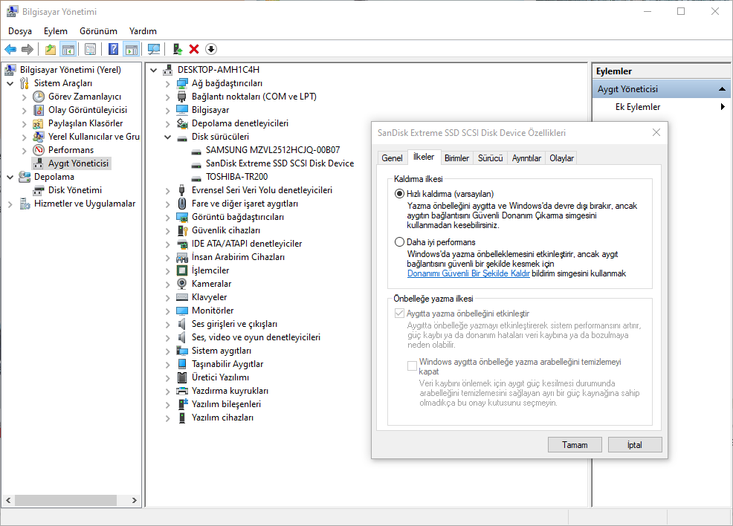Expand Hizmetler ve Uygulamalar in left tree
The image size is (733, 526).
click(x=10, y=204)
